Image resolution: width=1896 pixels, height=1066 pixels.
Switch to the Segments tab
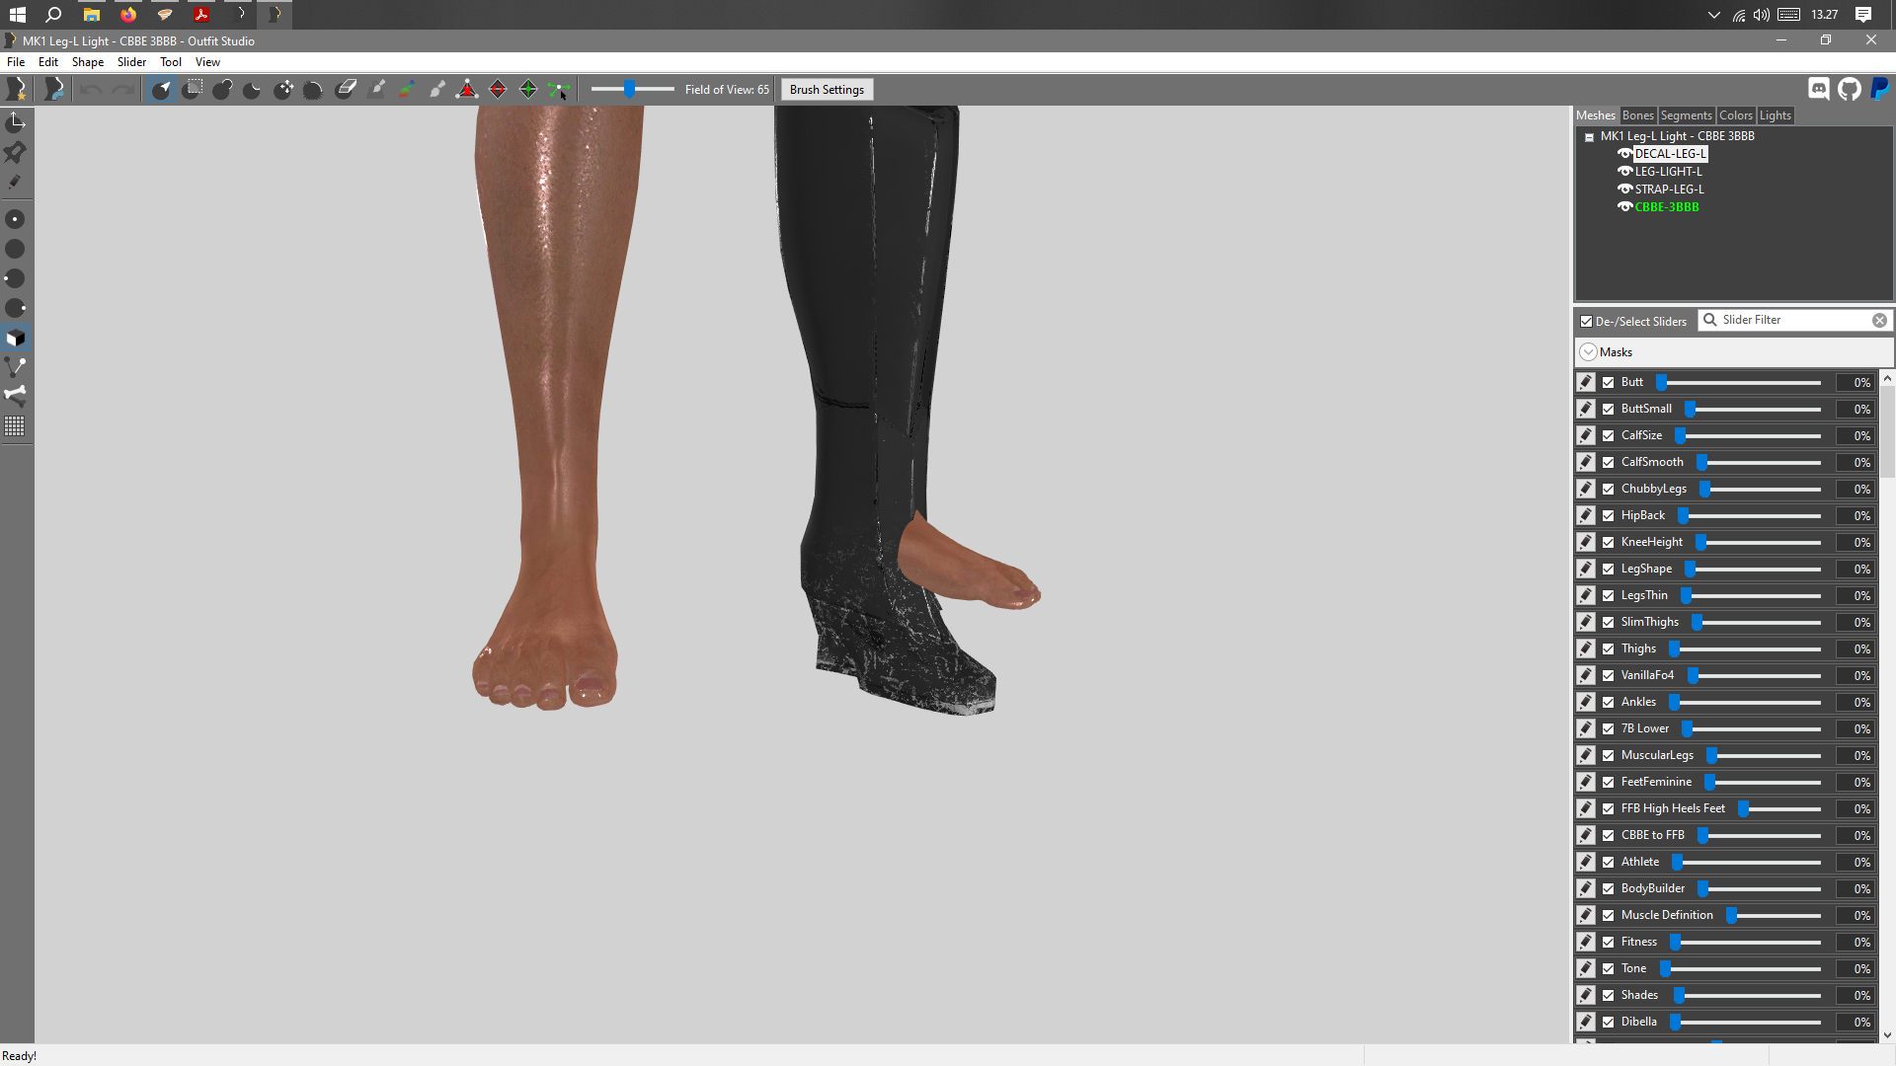[1686, 115]
